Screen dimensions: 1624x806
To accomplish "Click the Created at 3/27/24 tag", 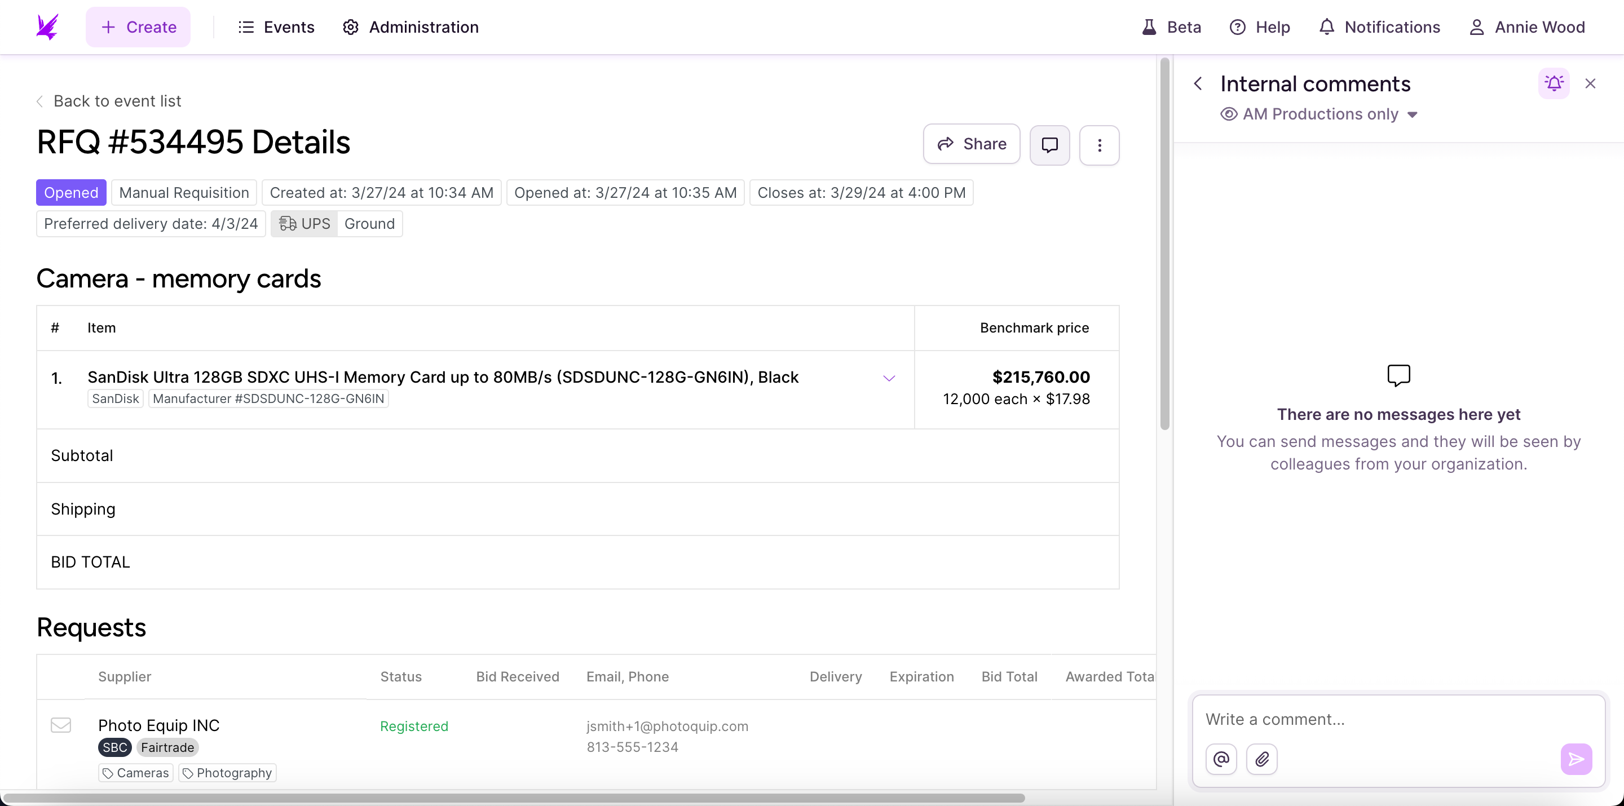I will pos(381,192).
